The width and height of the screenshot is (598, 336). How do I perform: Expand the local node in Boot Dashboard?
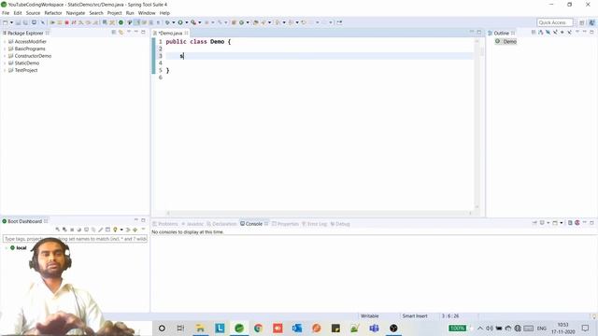pos(7,248)
